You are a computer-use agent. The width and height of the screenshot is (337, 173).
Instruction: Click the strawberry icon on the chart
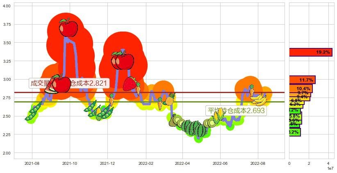130,84
